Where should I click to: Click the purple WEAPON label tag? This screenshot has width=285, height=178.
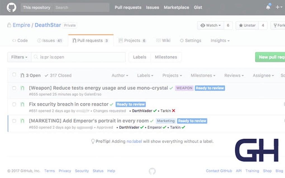[184, 88]
